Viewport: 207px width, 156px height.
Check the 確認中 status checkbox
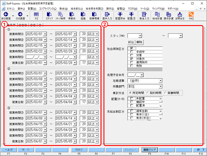(x=132, y=102)
